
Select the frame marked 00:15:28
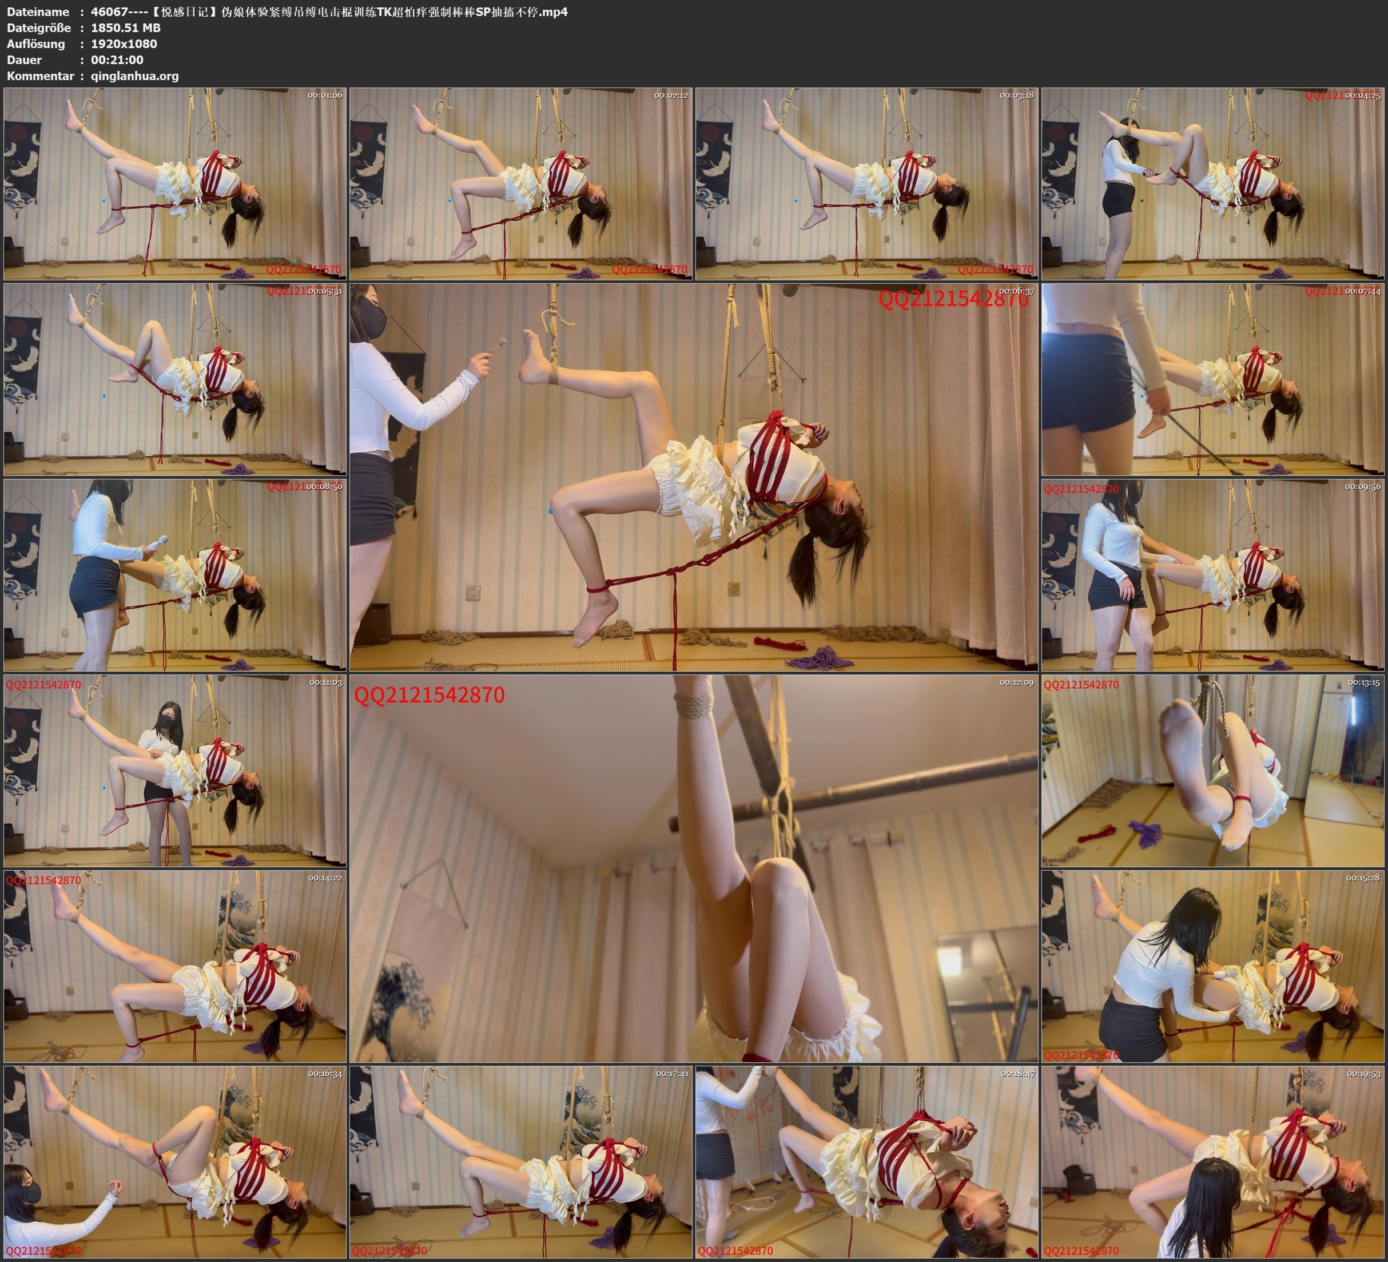pos(1212,966)
